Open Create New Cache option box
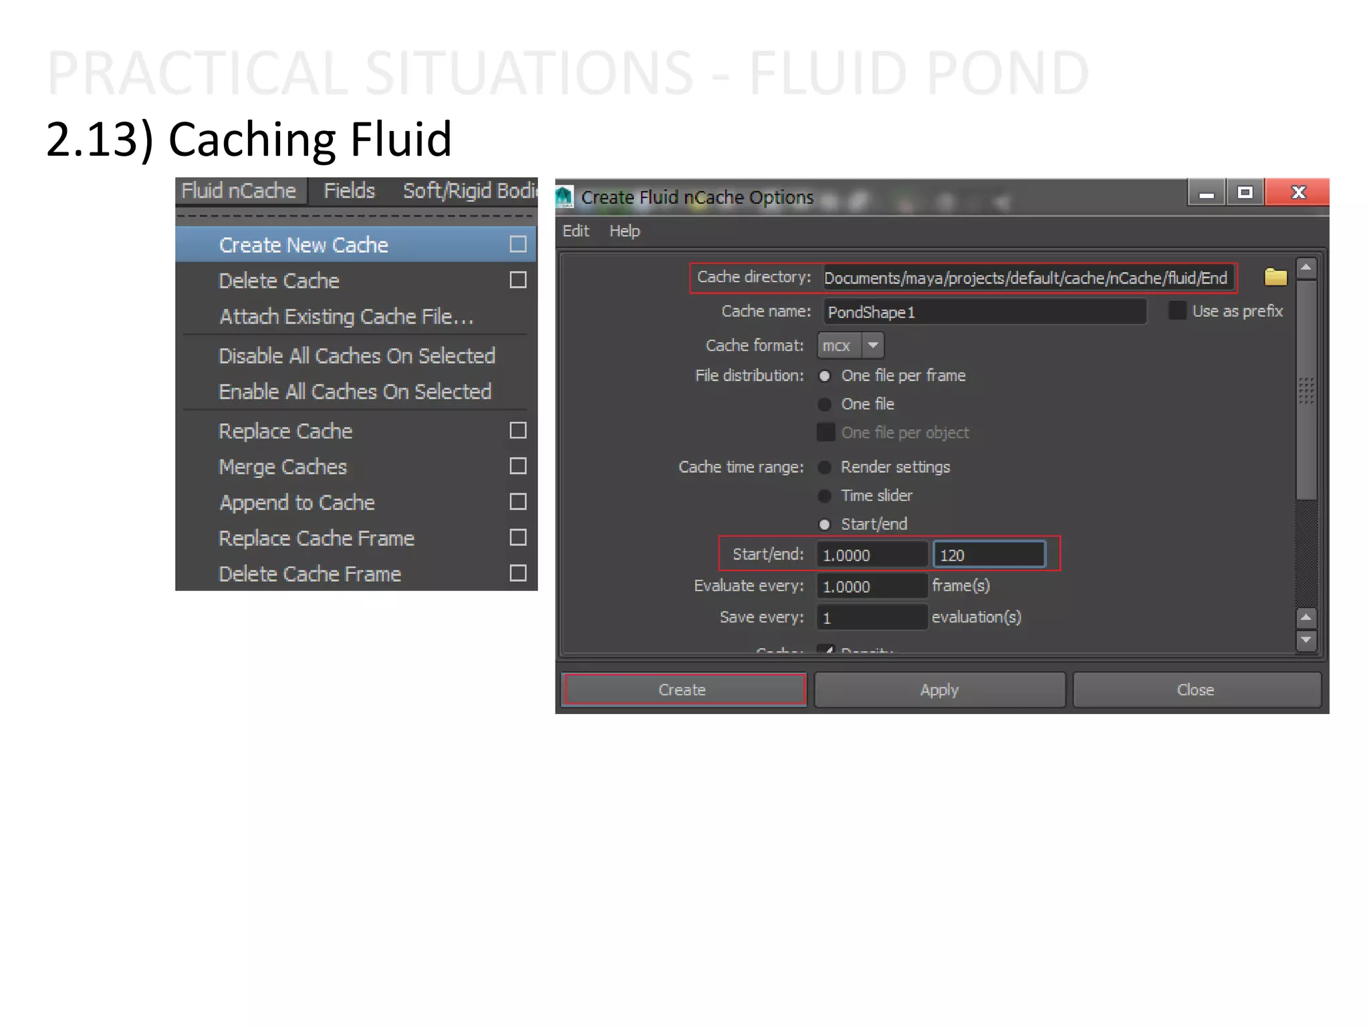The image size is (1369, 1027). 518,244
